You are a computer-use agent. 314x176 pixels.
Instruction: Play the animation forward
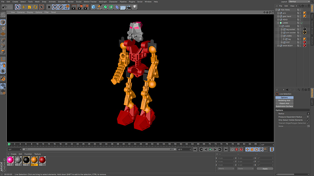pos(210,149)
